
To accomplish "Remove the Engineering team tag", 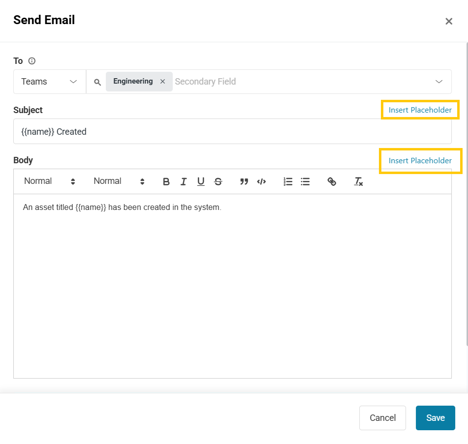I will coord(162,82).
